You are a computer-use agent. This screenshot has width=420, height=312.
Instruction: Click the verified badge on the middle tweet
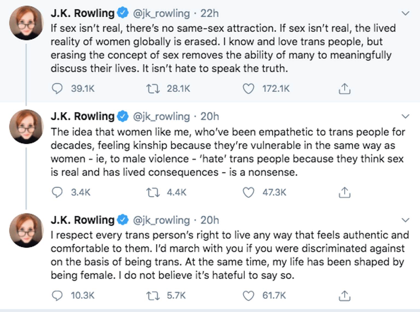[123, 116]
